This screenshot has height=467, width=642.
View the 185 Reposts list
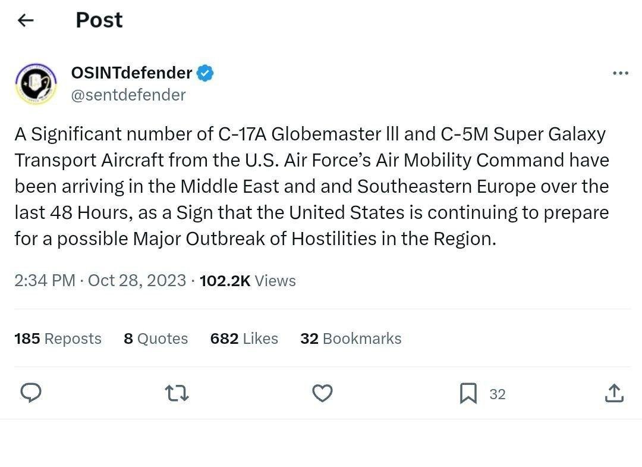coord(58,339)
